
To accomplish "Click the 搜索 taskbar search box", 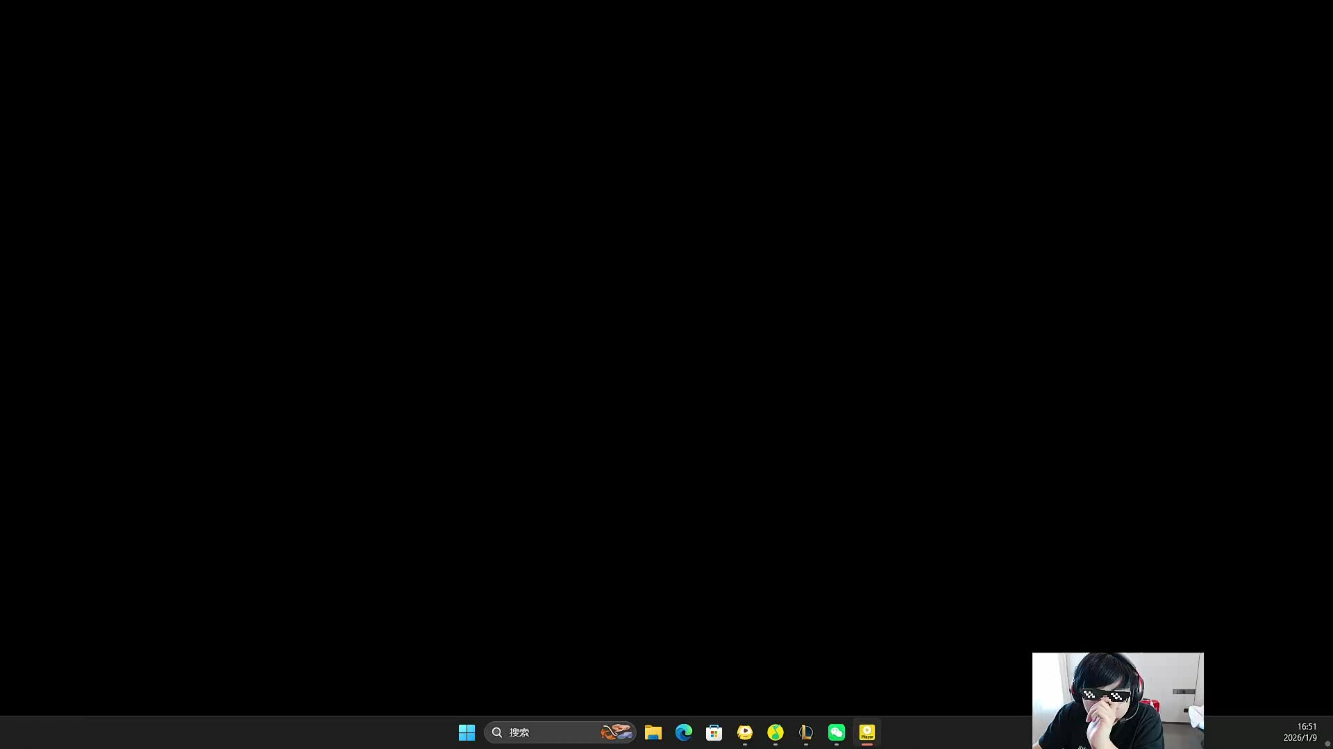I will pyautogui.click(x=548, y=732).
